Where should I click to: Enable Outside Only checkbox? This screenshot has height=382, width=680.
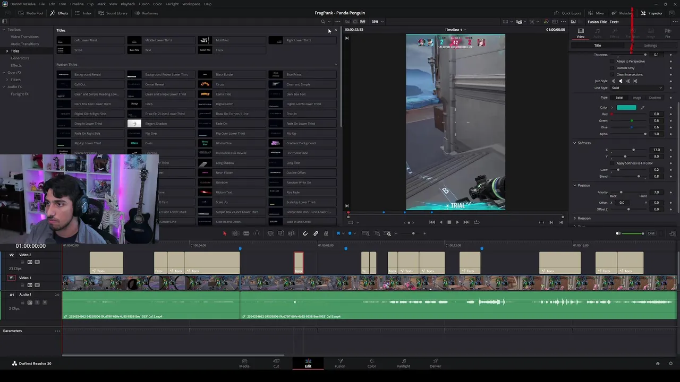(x=613, y=68)
